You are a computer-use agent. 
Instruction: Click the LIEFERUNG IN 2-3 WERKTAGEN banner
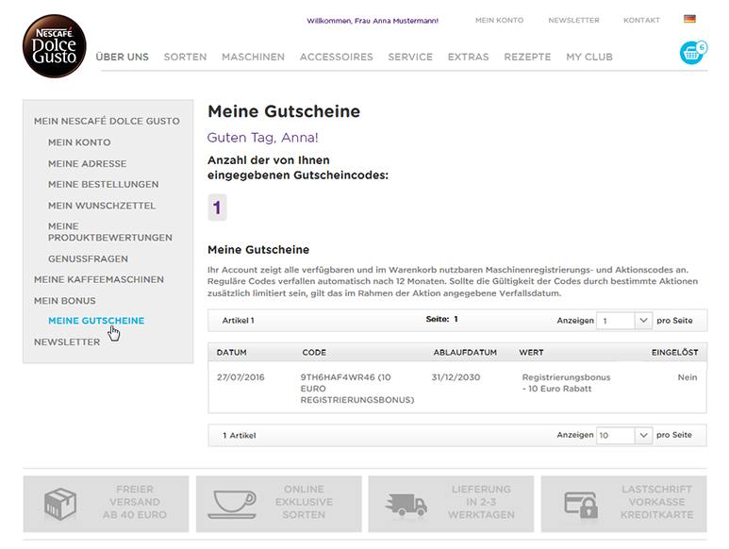click(x=451, y=504)
